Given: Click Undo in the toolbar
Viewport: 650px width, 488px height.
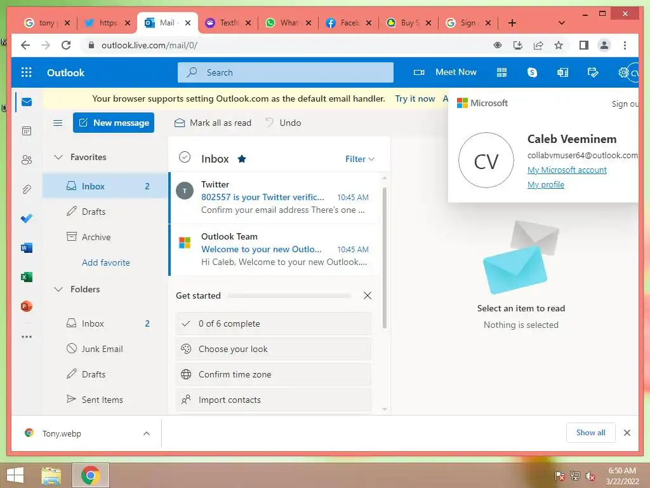Looking at the screenshot, I should tap(283, 123).
